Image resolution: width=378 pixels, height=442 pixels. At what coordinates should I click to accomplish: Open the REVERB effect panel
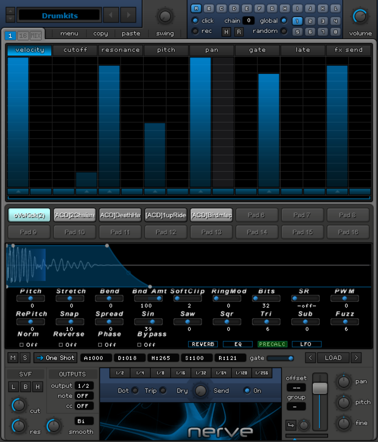click(x=203, y=344)
